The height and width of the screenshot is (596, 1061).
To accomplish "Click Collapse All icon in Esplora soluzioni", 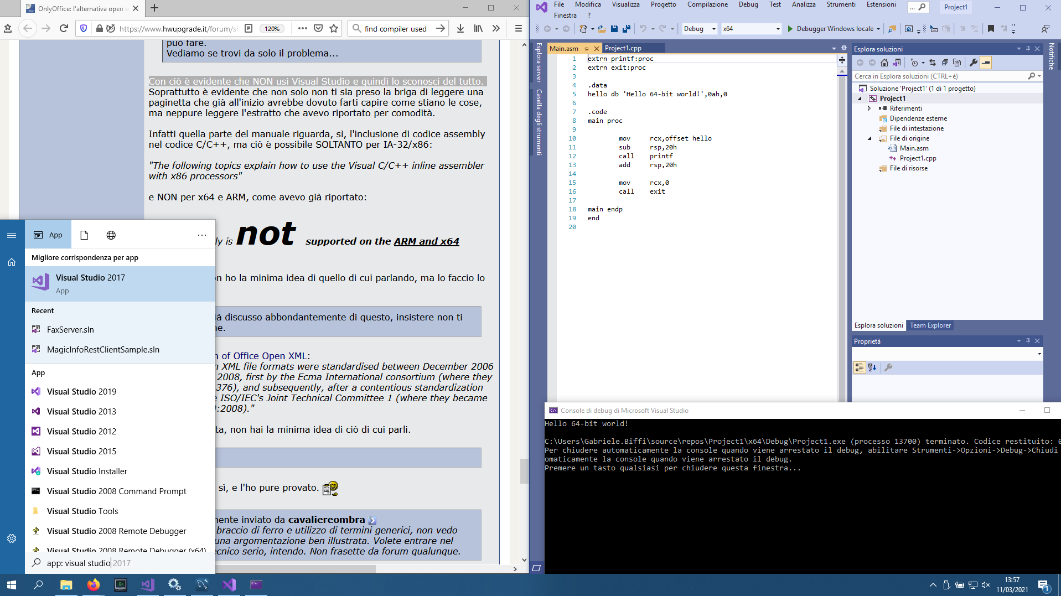I will pos(945,63).
